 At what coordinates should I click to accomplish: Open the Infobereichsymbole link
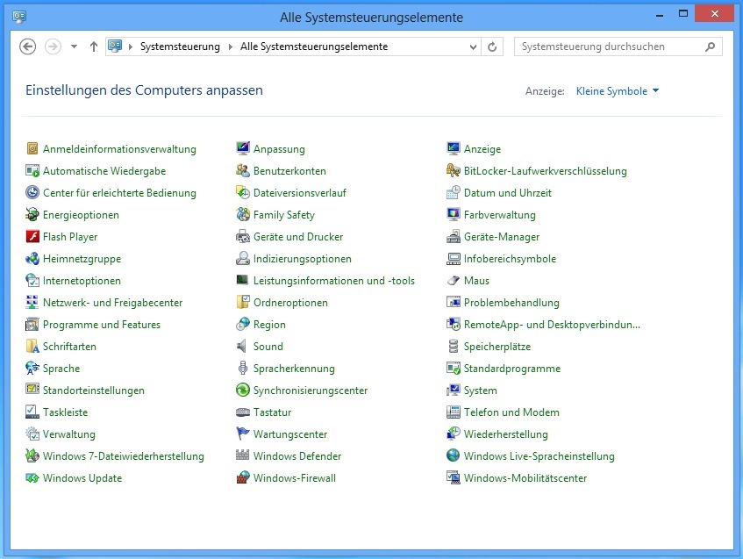[510, 259]
